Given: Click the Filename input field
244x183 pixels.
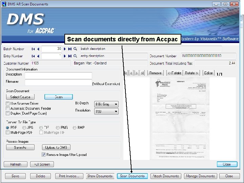Looking at the screenshot, I should click(58, 82).
